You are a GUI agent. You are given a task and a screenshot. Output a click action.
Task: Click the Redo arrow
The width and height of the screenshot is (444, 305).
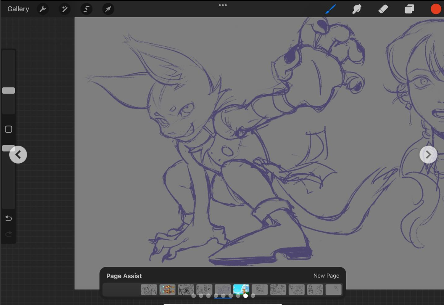pos(9,234)
